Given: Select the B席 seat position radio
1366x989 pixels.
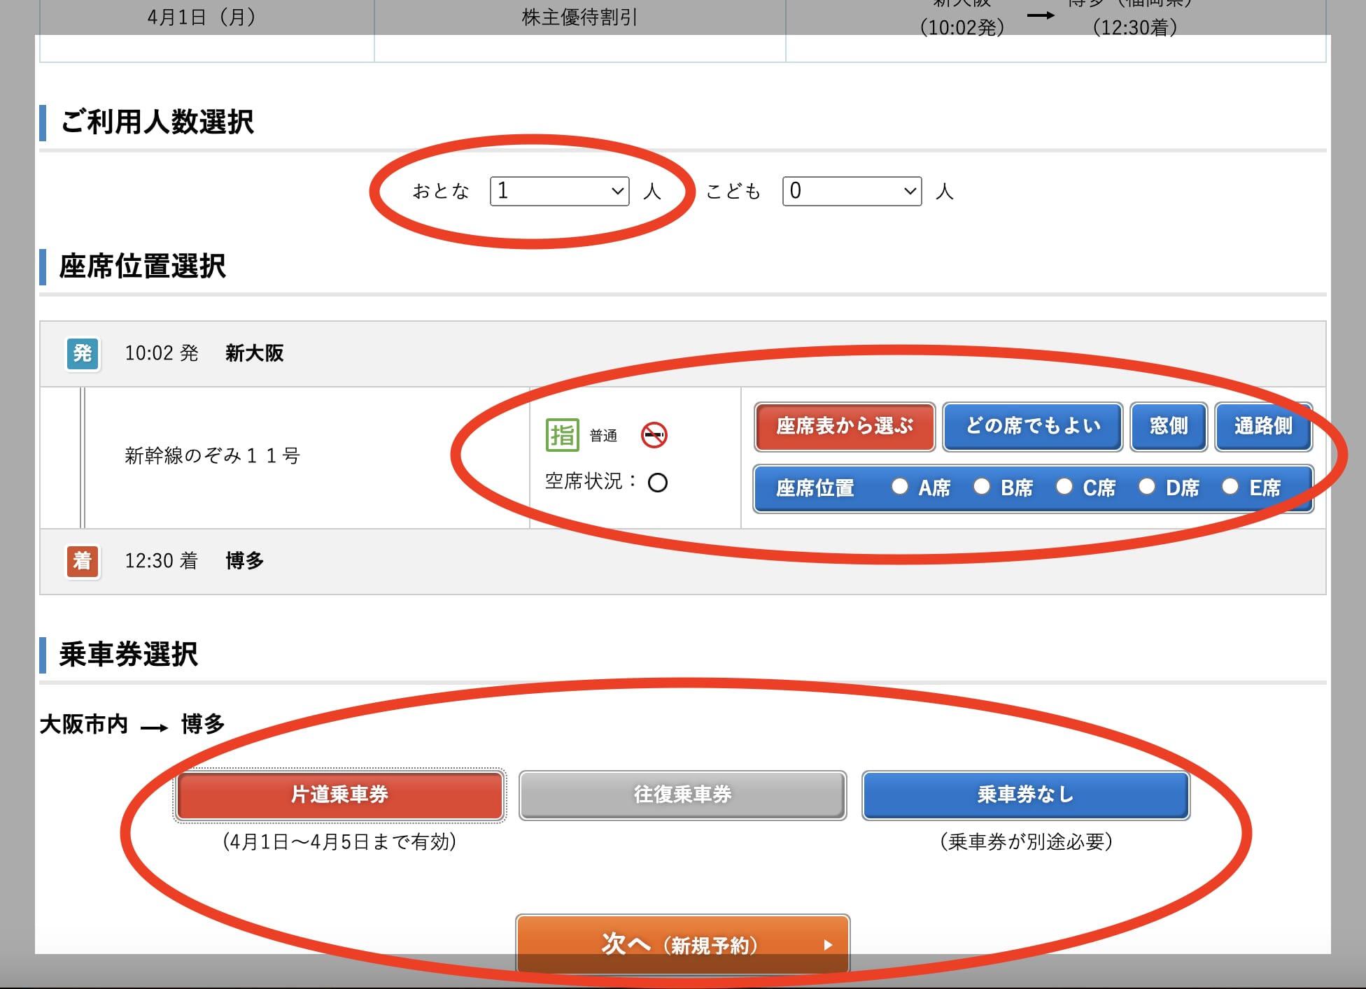Looking at the screenshot, I should tap(983, 488).
